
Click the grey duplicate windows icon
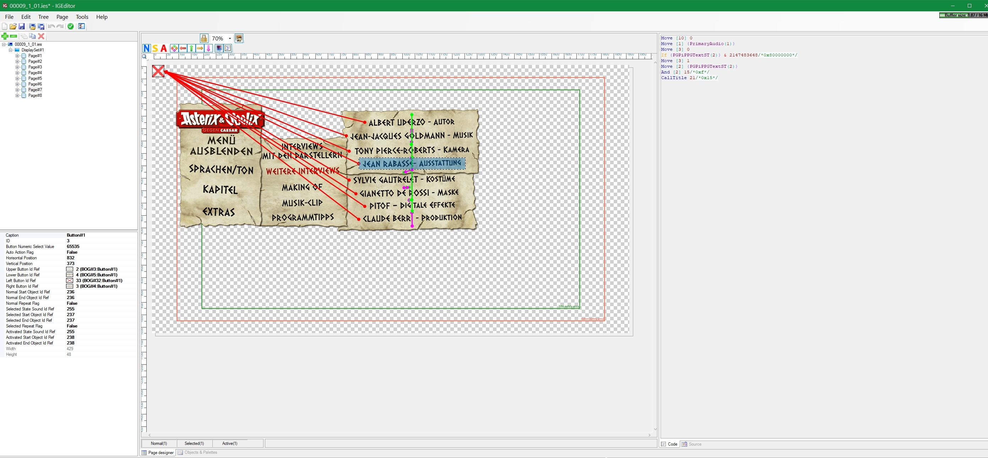coord(24,36)
